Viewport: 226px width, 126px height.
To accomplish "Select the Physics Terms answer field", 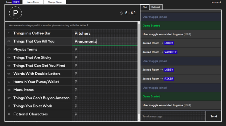I will (105, 50).
